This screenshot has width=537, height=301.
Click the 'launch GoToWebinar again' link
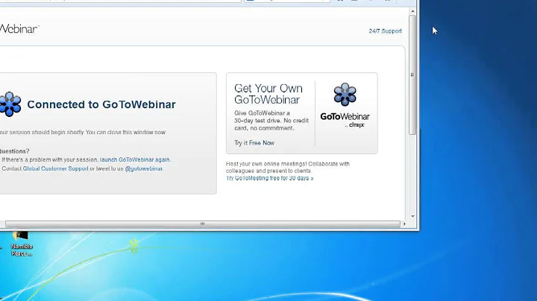tap(134, 159)
